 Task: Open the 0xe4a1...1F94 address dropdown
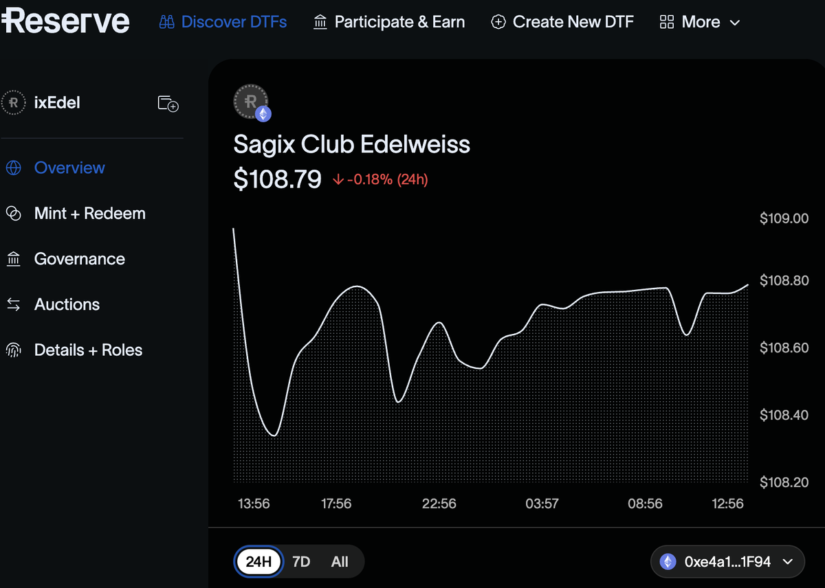tap(727, 561)
